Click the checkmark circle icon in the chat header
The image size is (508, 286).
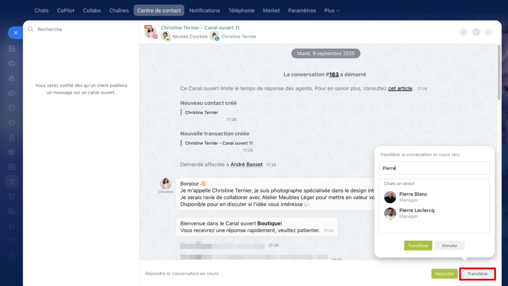pos(464,32)
